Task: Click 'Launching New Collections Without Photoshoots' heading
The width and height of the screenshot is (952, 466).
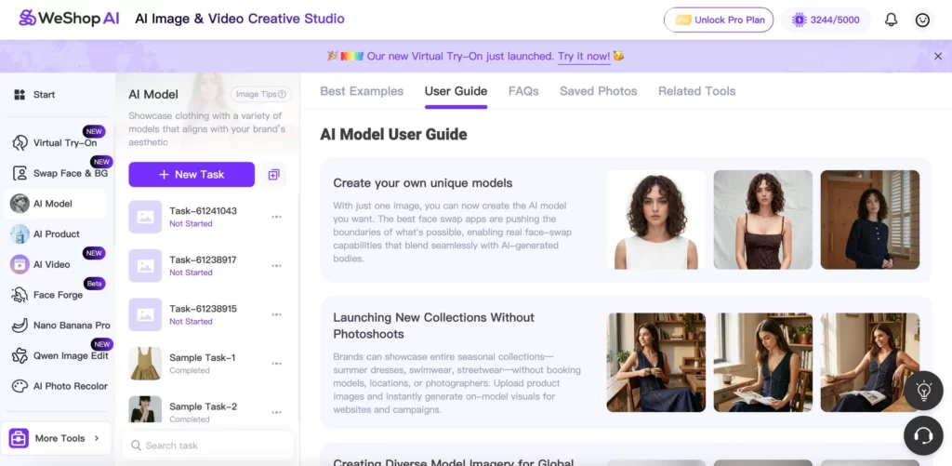Action: (433, 326)
